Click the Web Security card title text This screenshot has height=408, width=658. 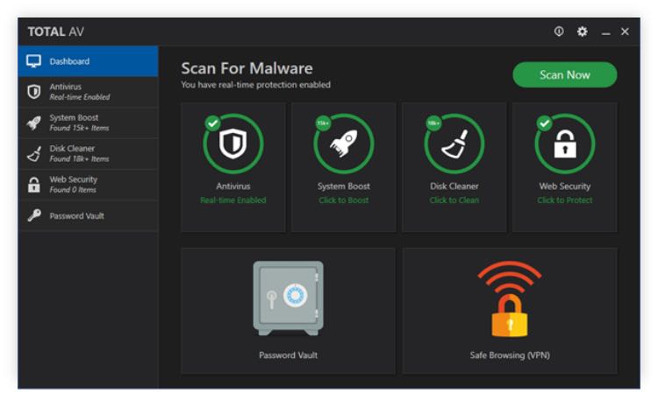pos(565,186)
